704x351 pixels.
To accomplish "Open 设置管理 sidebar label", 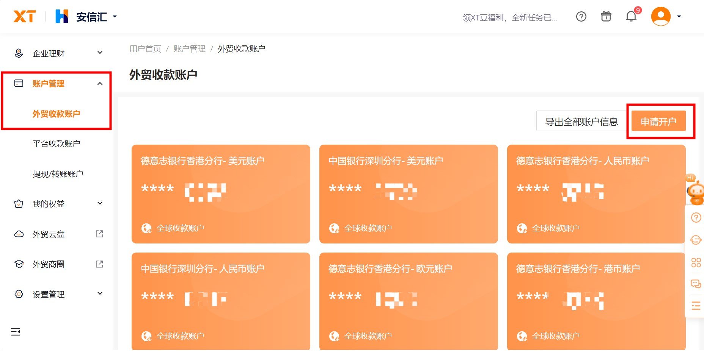I will coord(49,294).
